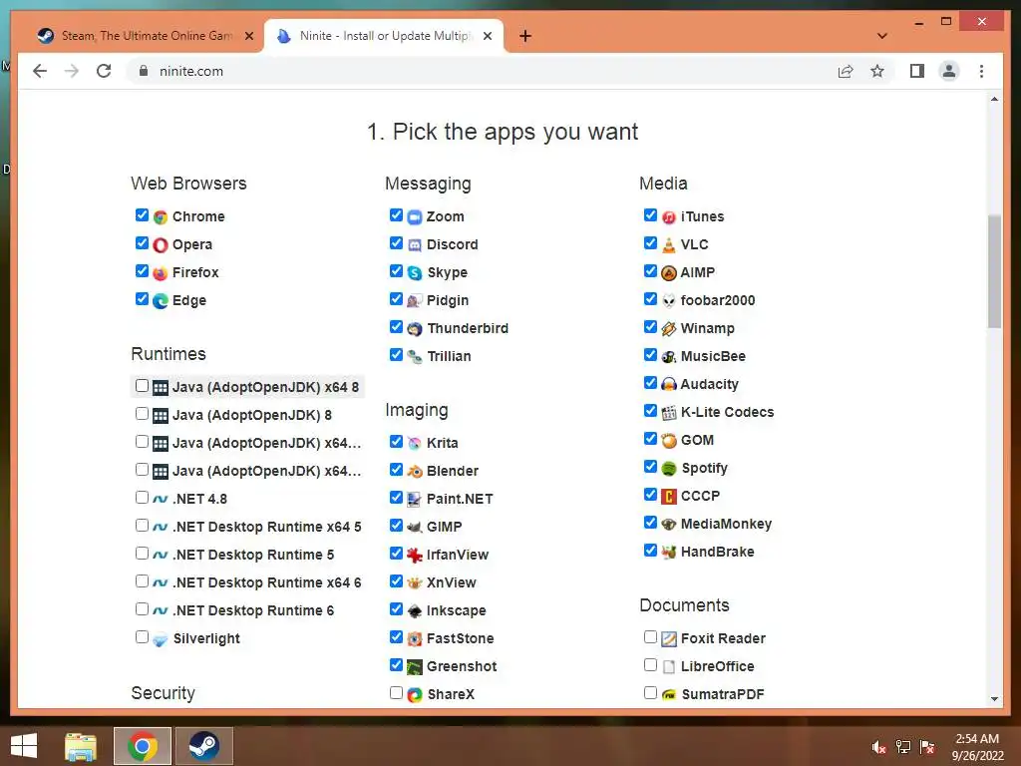Close the Steam tab

coord(248,37)
